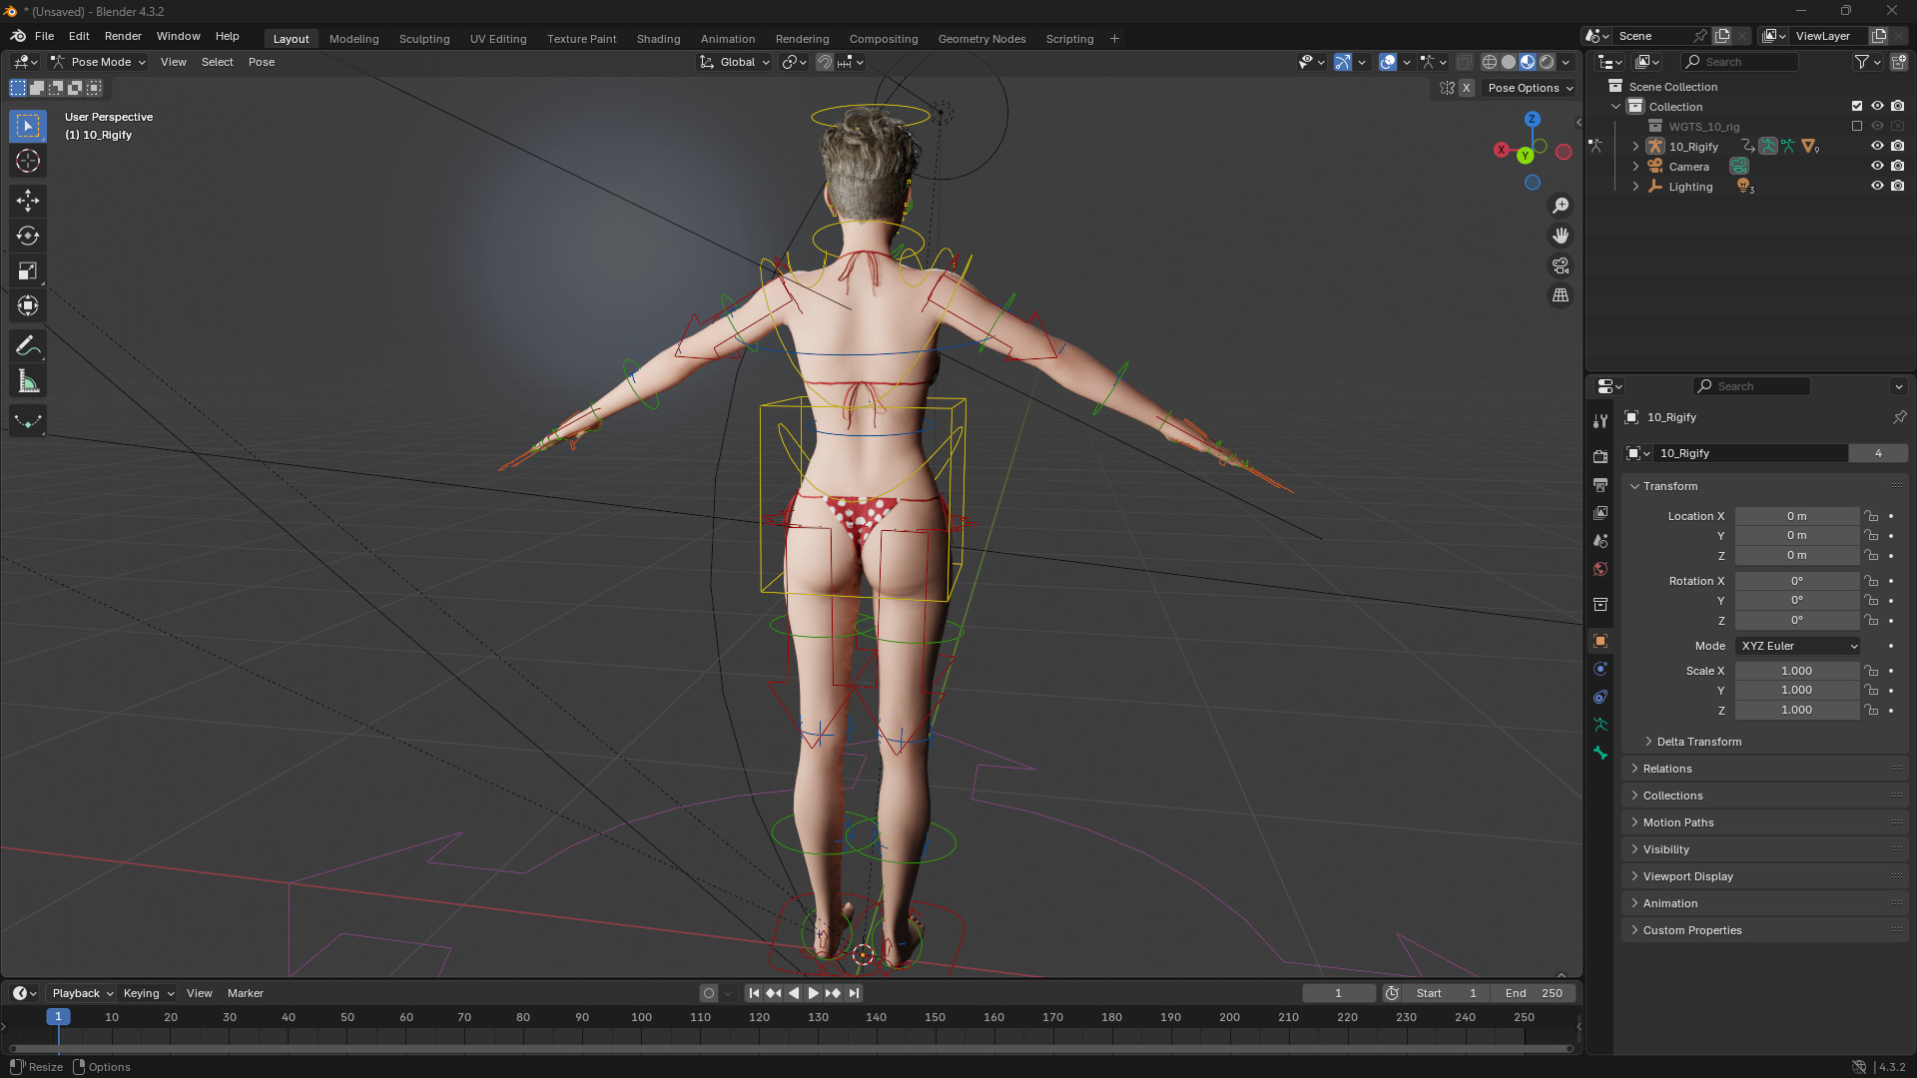Screen dimensions: 1917x1078
Task: Play the animation forward
Action: click(x=813, y=993)
